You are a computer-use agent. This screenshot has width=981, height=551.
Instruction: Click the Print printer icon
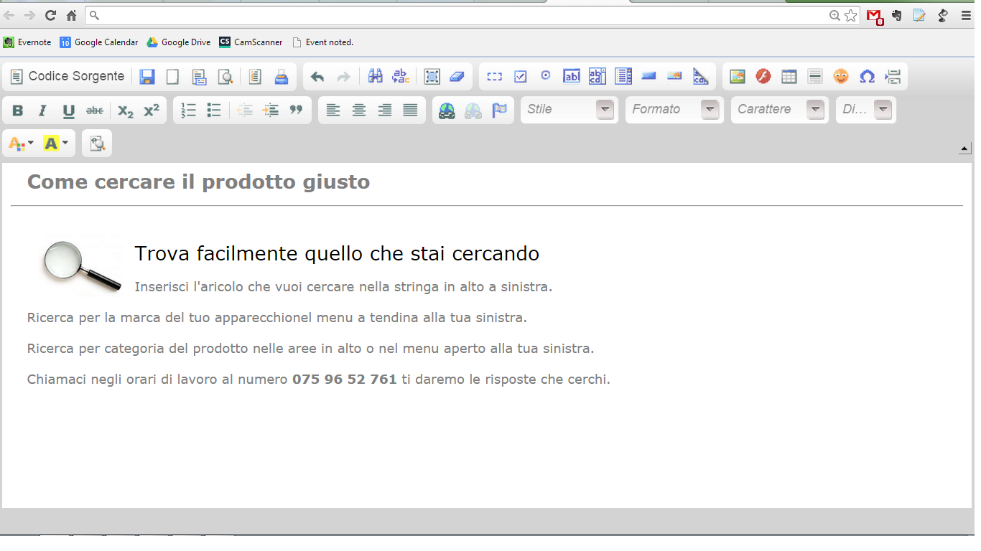coord(282,77)
